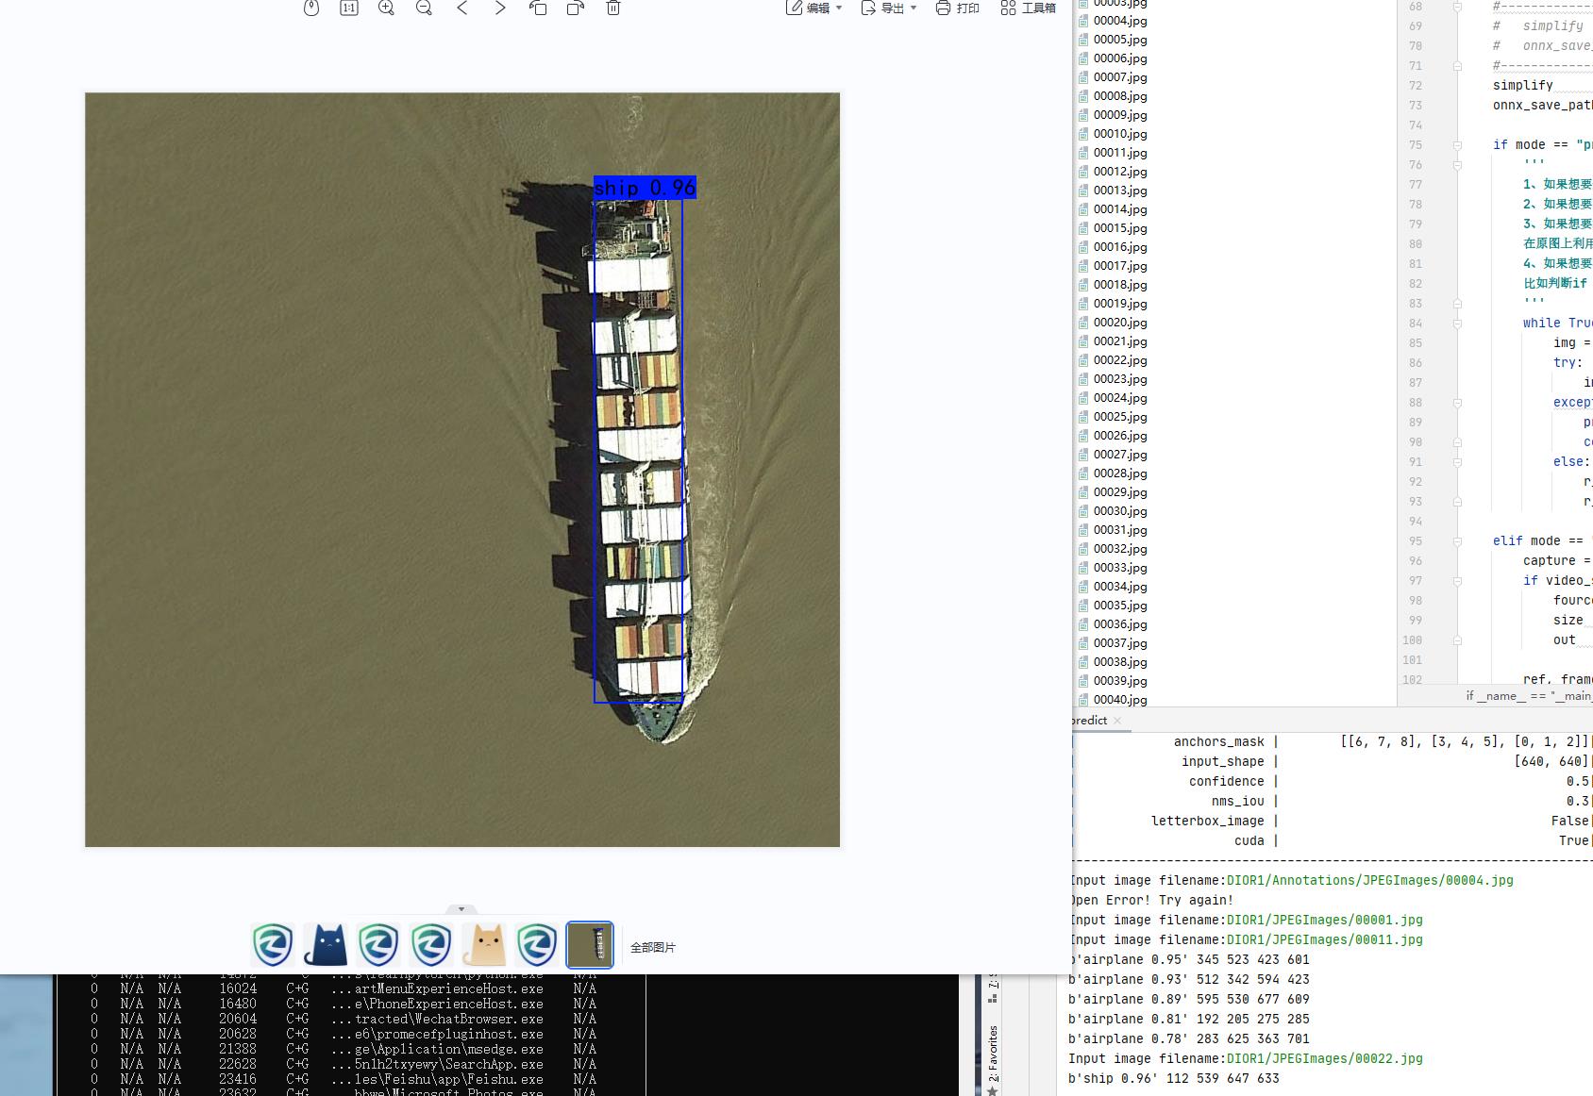Collapse the thumbnail strip with the arrow
The width and height of the screenshot is (1593, 1096).
point(461,909)
